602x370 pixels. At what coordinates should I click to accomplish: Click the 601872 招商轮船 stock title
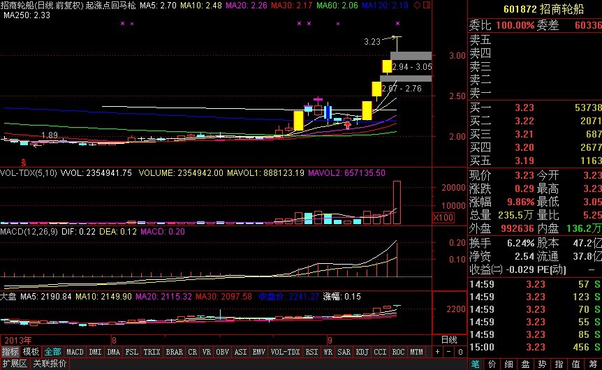pos(534,8)
